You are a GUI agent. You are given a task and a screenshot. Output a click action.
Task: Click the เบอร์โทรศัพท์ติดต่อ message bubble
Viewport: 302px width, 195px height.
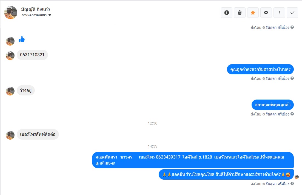[38, 134]
